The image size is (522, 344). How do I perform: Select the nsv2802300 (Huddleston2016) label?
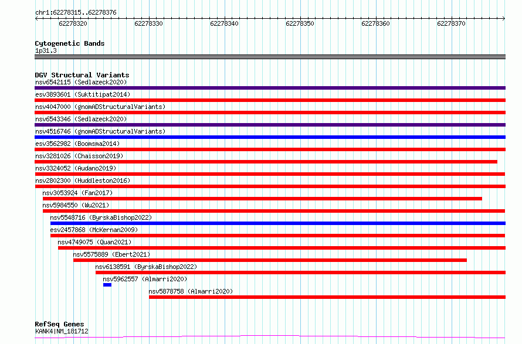[x=83, y=180]
